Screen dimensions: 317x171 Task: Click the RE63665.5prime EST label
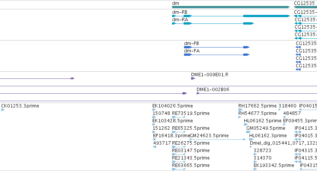tap(191, 165)
